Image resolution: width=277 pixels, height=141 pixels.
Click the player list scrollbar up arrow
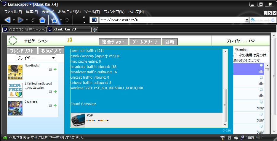(x=267, y=66)
